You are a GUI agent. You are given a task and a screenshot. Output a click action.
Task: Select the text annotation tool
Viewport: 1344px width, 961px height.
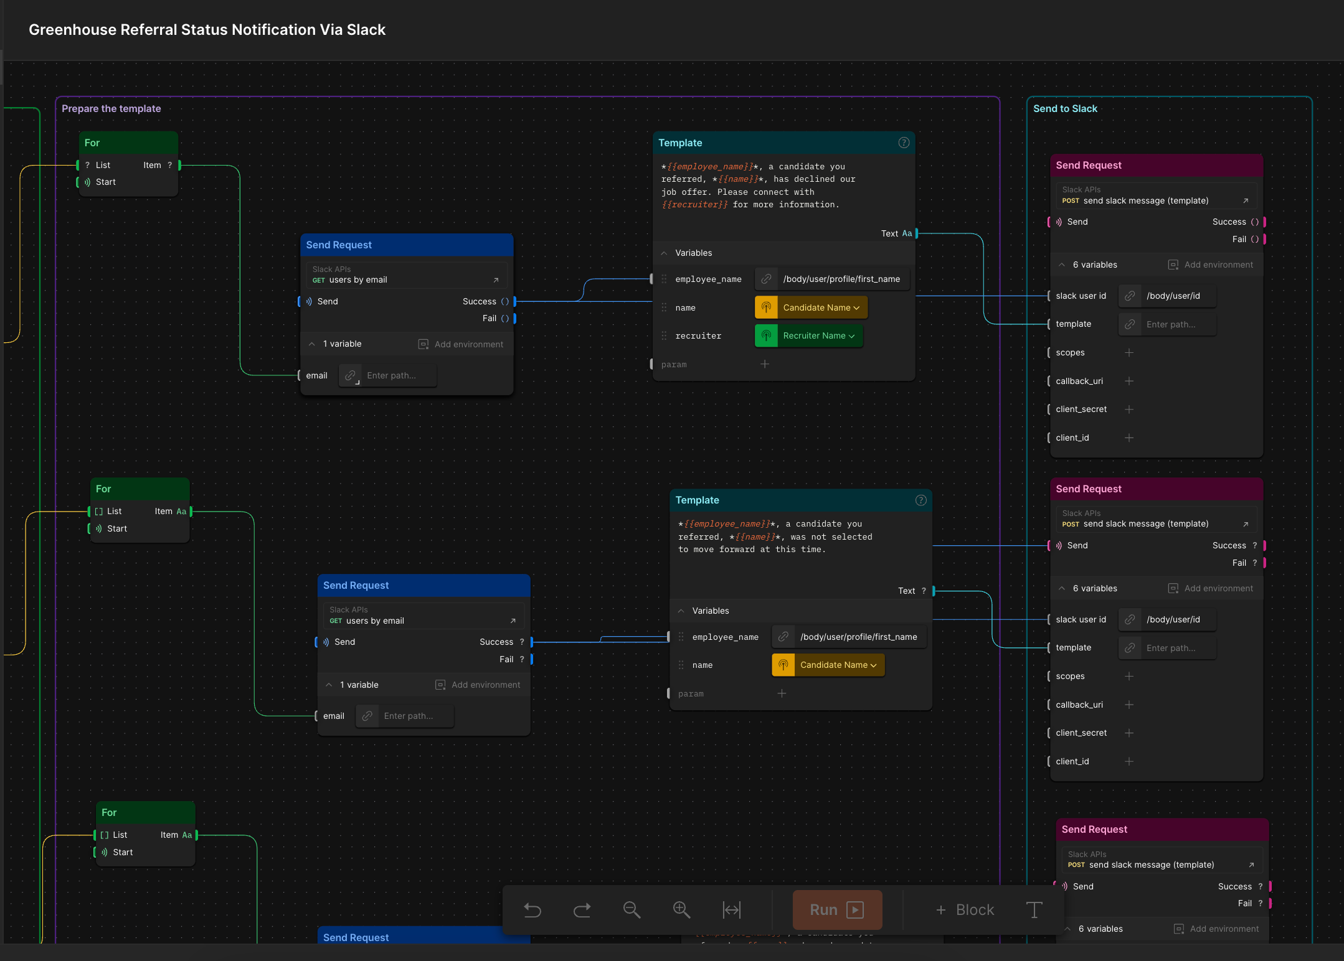pyautogui.click(x=1034, y=910)
